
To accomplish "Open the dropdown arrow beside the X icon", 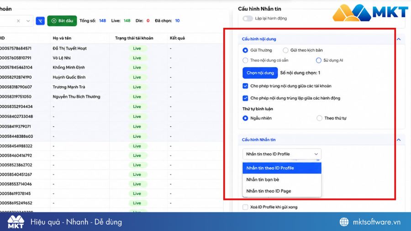I will (x=28, y=21).
